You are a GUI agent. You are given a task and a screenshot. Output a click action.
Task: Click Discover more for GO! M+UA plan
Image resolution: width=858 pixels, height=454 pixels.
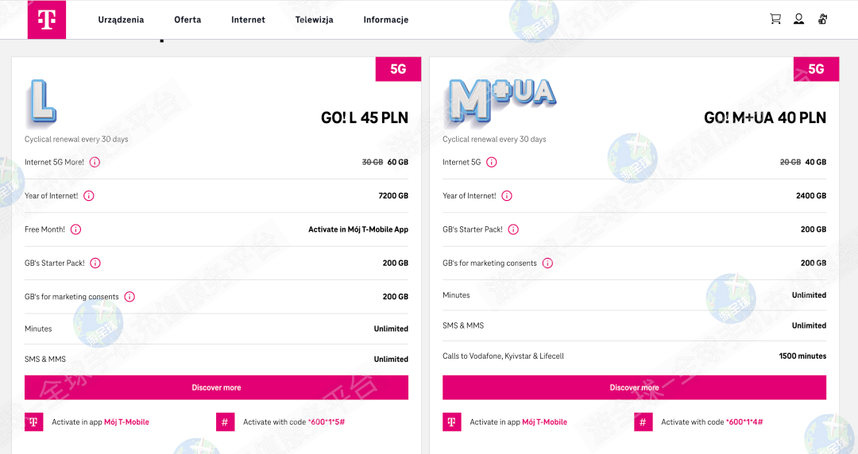click(x=634, y=387)
